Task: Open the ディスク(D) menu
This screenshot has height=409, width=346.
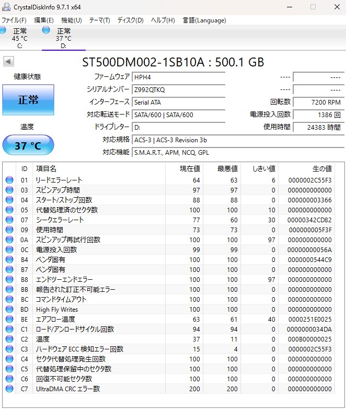Action: (x=130, y=20)
